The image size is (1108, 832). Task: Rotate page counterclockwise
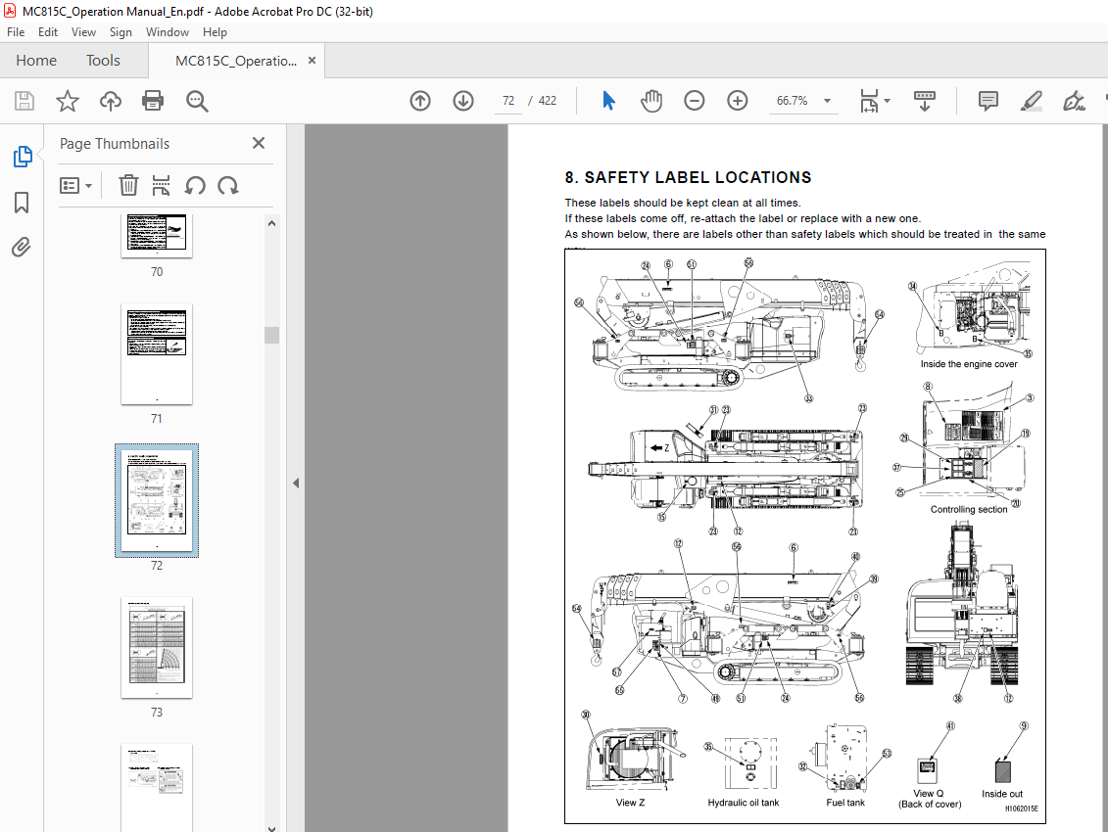[x=195, y=186]
